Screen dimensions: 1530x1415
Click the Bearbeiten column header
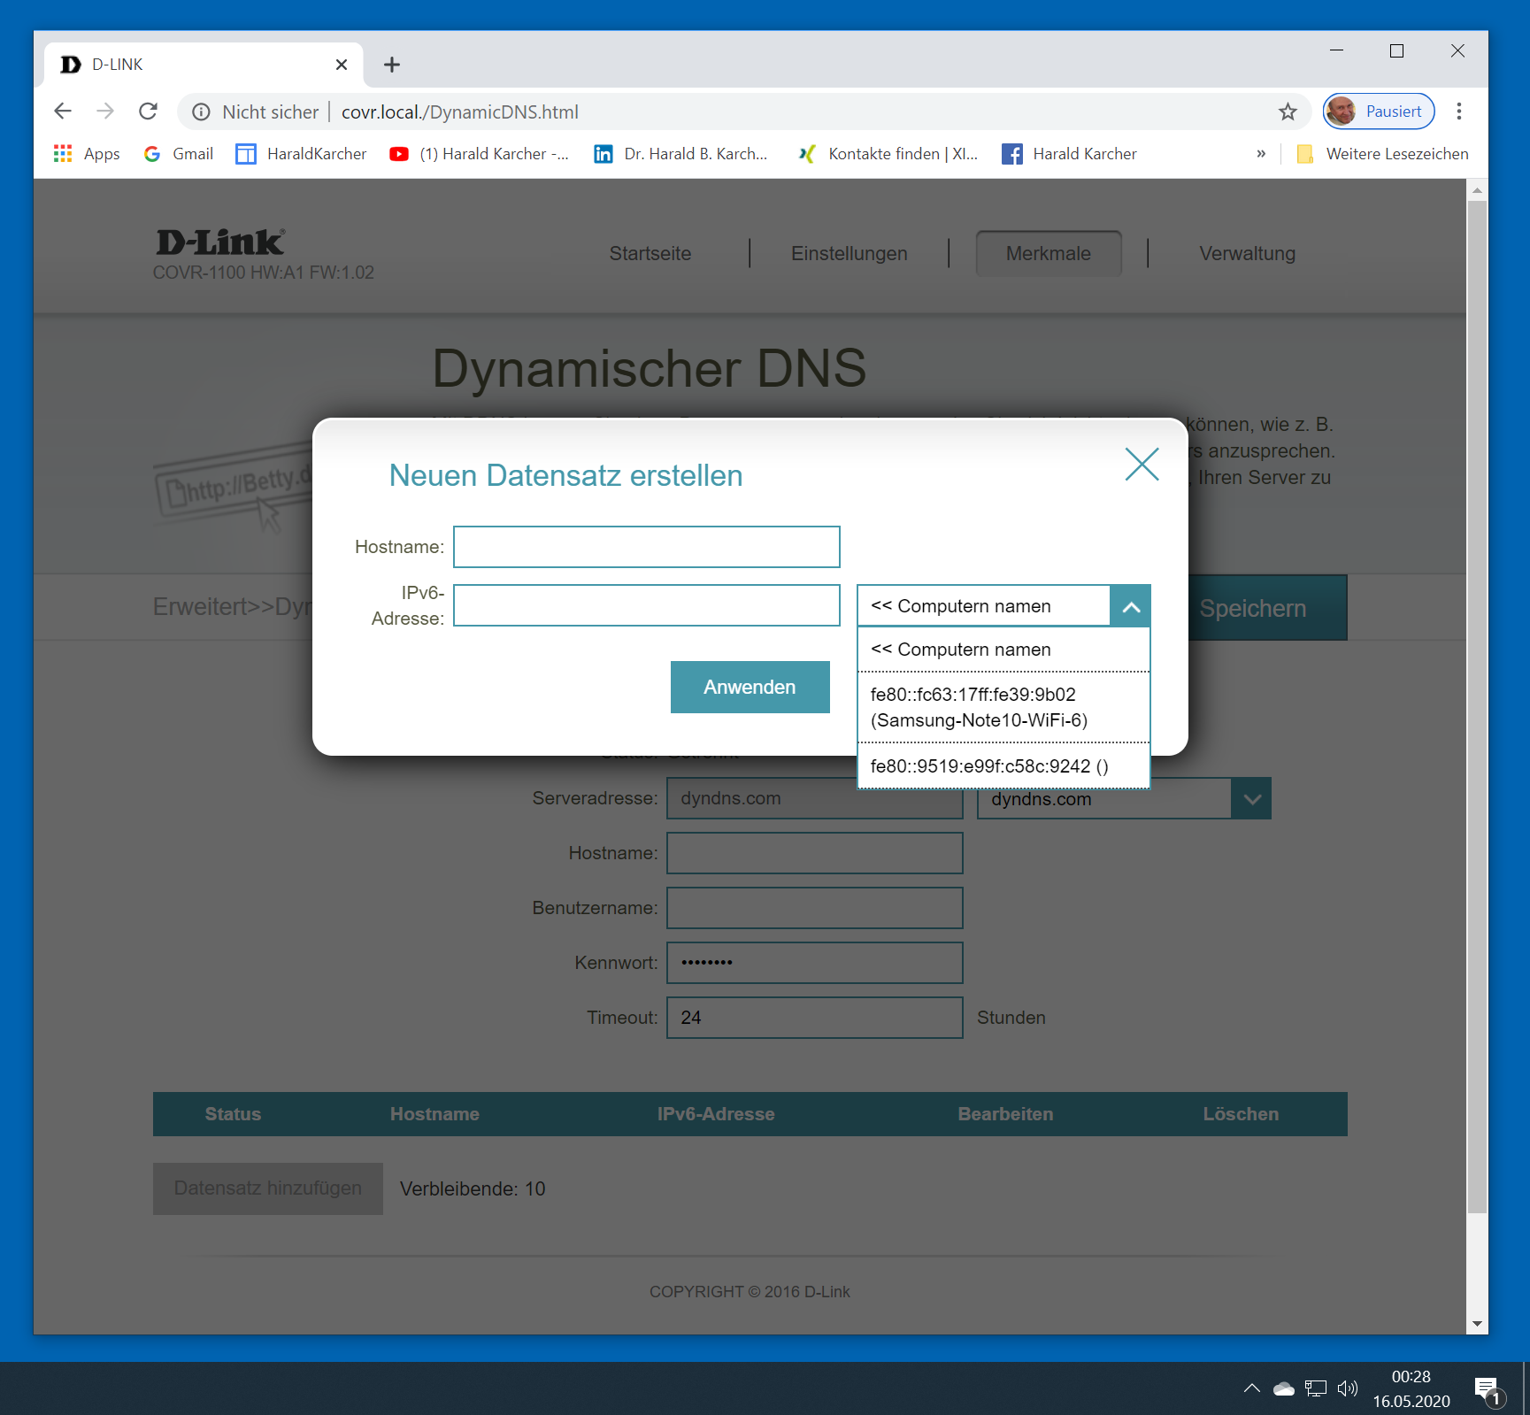[1005, 1114]
